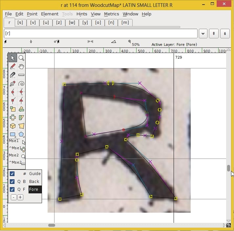Click the Mse2 mouse button tool indicator
234x231 pixels.
[17, 155]
